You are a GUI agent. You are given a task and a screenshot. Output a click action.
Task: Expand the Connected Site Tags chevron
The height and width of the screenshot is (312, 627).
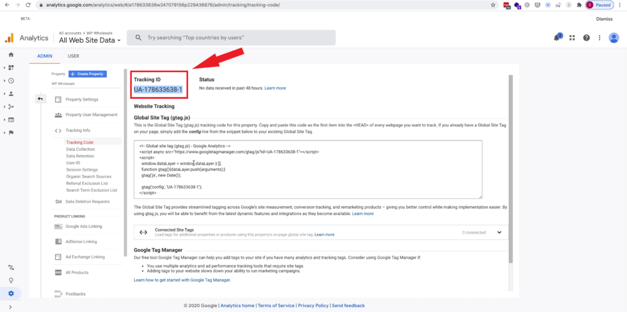pyautogui.click(x=499, y=233)
